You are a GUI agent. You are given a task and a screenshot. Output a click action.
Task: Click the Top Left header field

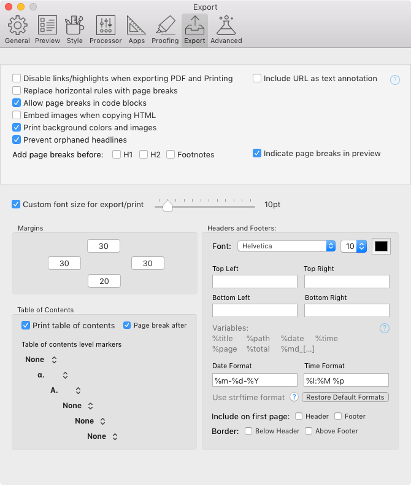[255, 282]
